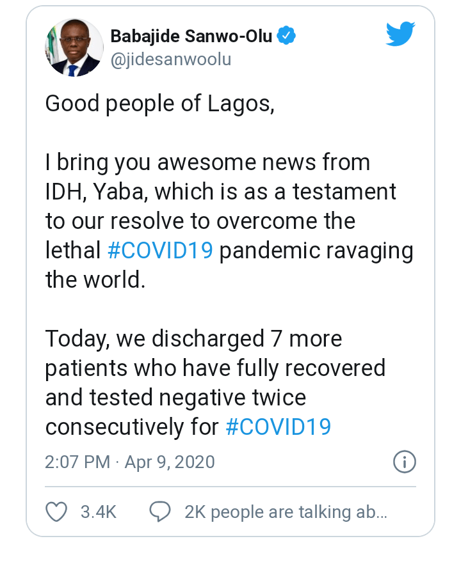
Task: Click the Babajide Sanwo-Olu display name
Action: (192, 36)
